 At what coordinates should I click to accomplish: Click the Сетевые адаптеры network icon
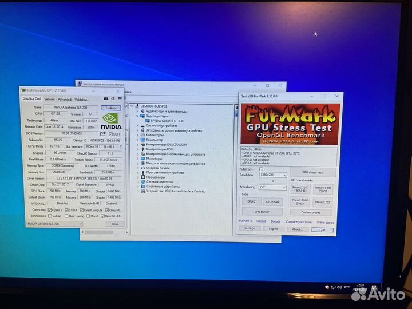coord(143,182)
